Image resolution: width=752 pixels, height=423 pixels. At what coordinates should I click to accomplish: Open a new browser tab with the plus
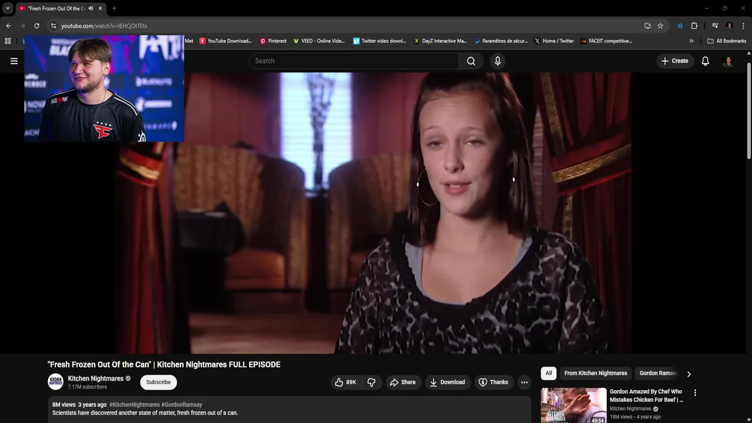tap(114, 8)
